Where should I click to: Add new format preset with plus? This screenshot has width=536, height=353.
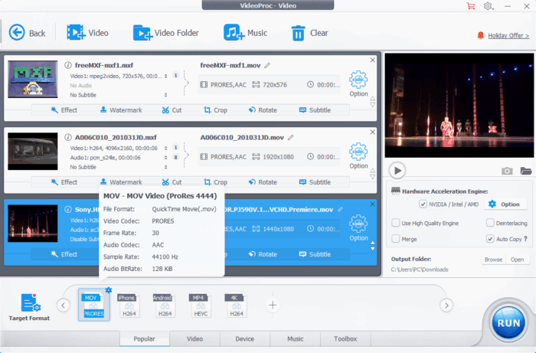coord(273,306)
